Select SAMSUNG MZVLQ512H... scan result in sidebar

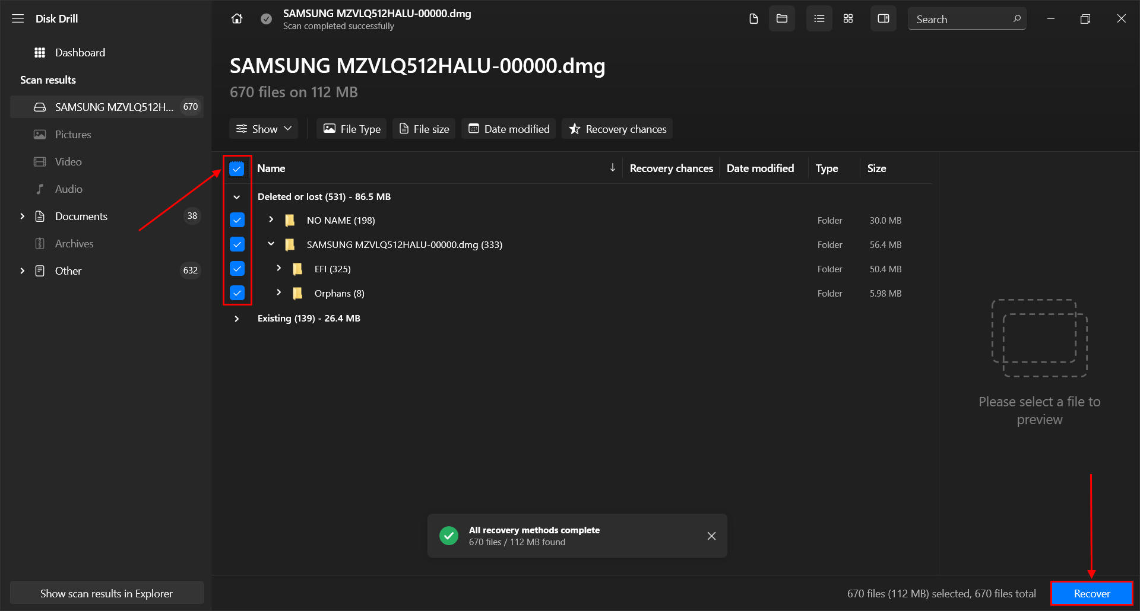(x=107, y=107)
